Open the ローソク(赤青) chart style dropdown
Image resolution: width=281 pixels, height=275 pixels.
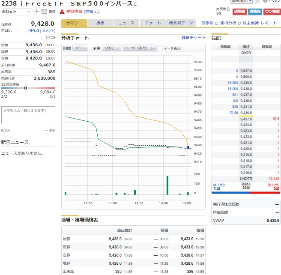pos(139,48)
